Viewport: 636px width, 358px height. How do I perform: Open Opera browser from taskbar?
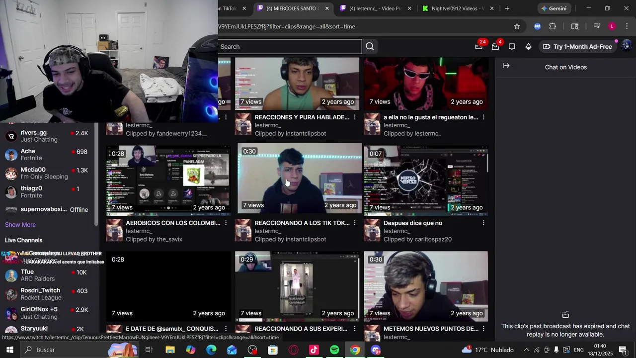293,350
